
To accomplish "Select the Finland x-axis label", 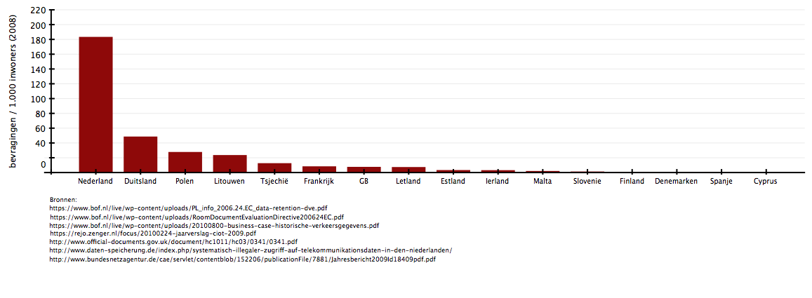I will tap(632, 181).
